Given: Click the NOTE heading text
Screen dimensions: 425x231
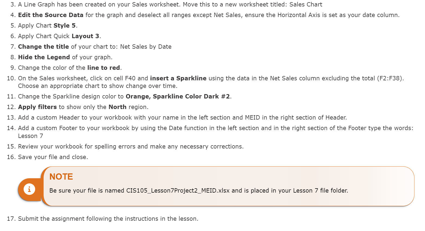Looking at the screenshot, I should tap(61, 177).
